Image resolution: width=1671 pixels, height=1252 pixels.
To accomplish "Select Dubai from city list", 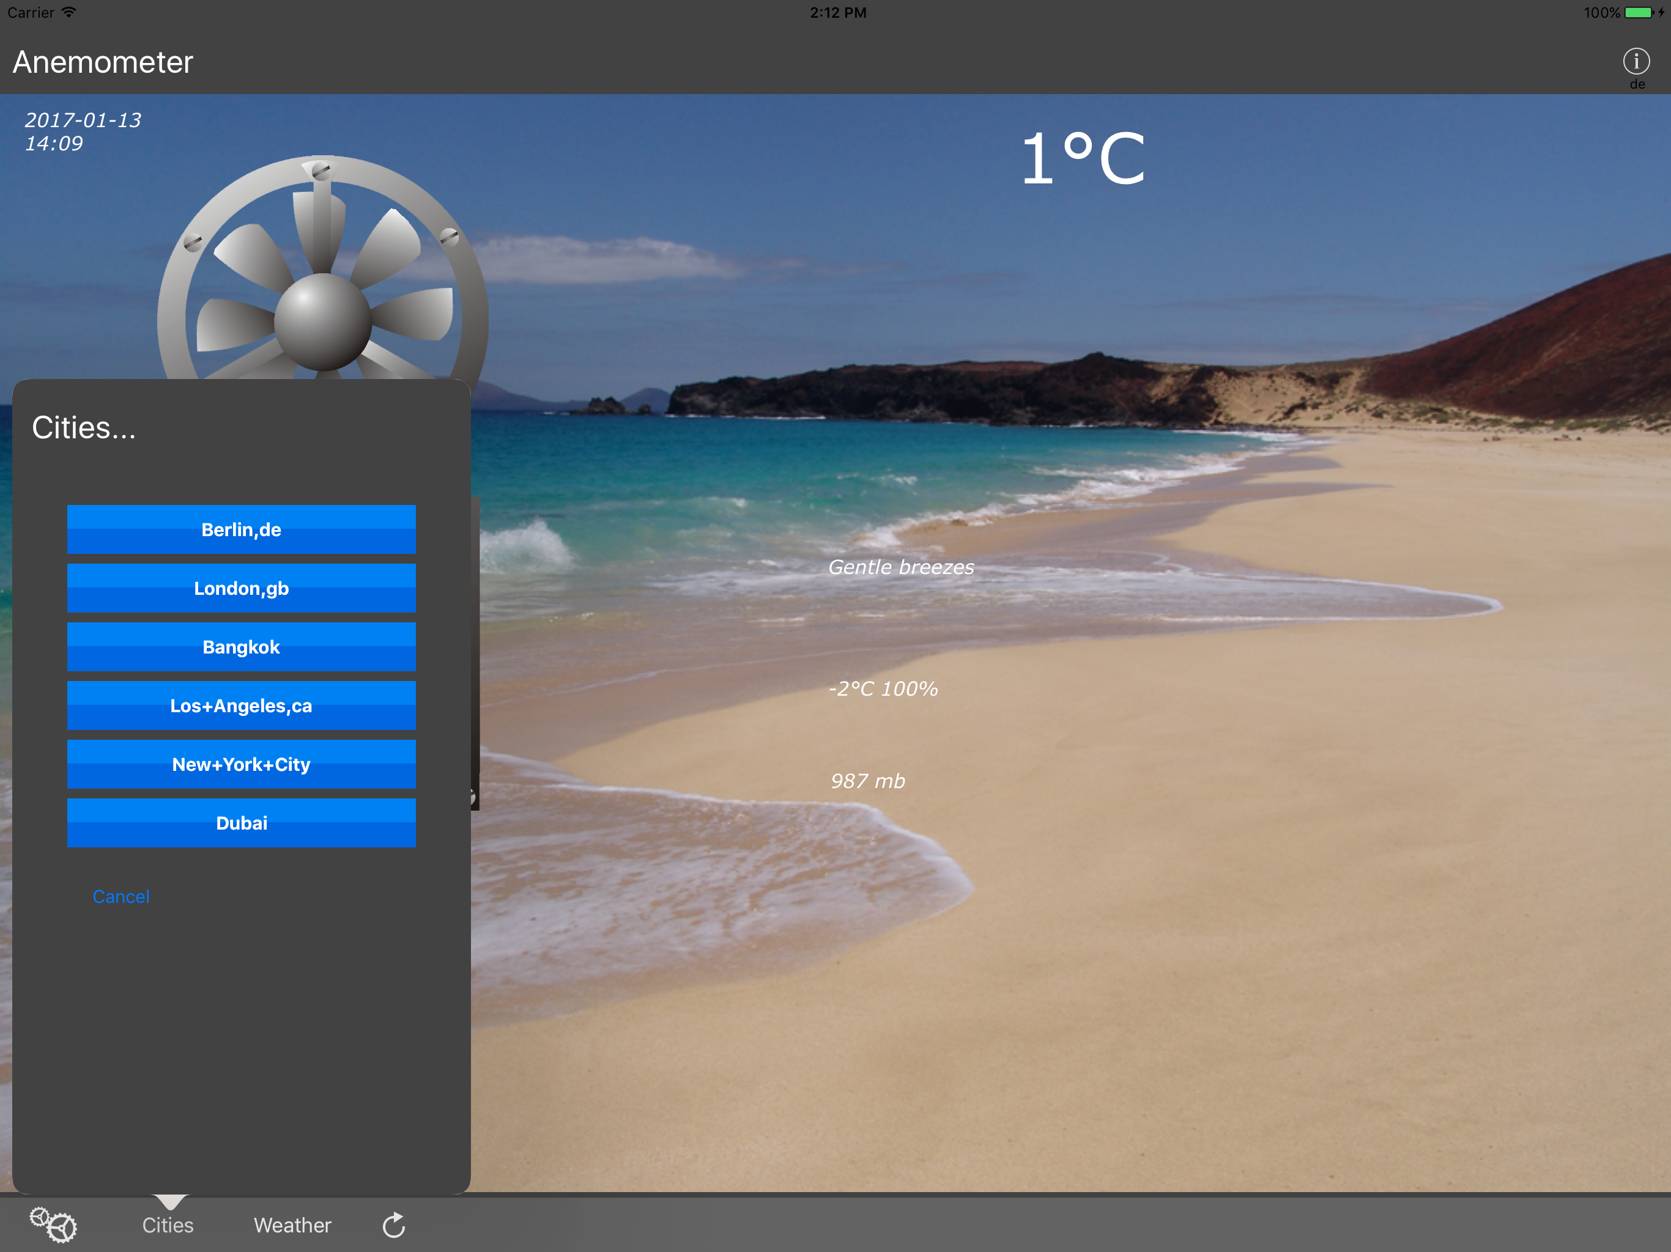I will coord(241,823).
